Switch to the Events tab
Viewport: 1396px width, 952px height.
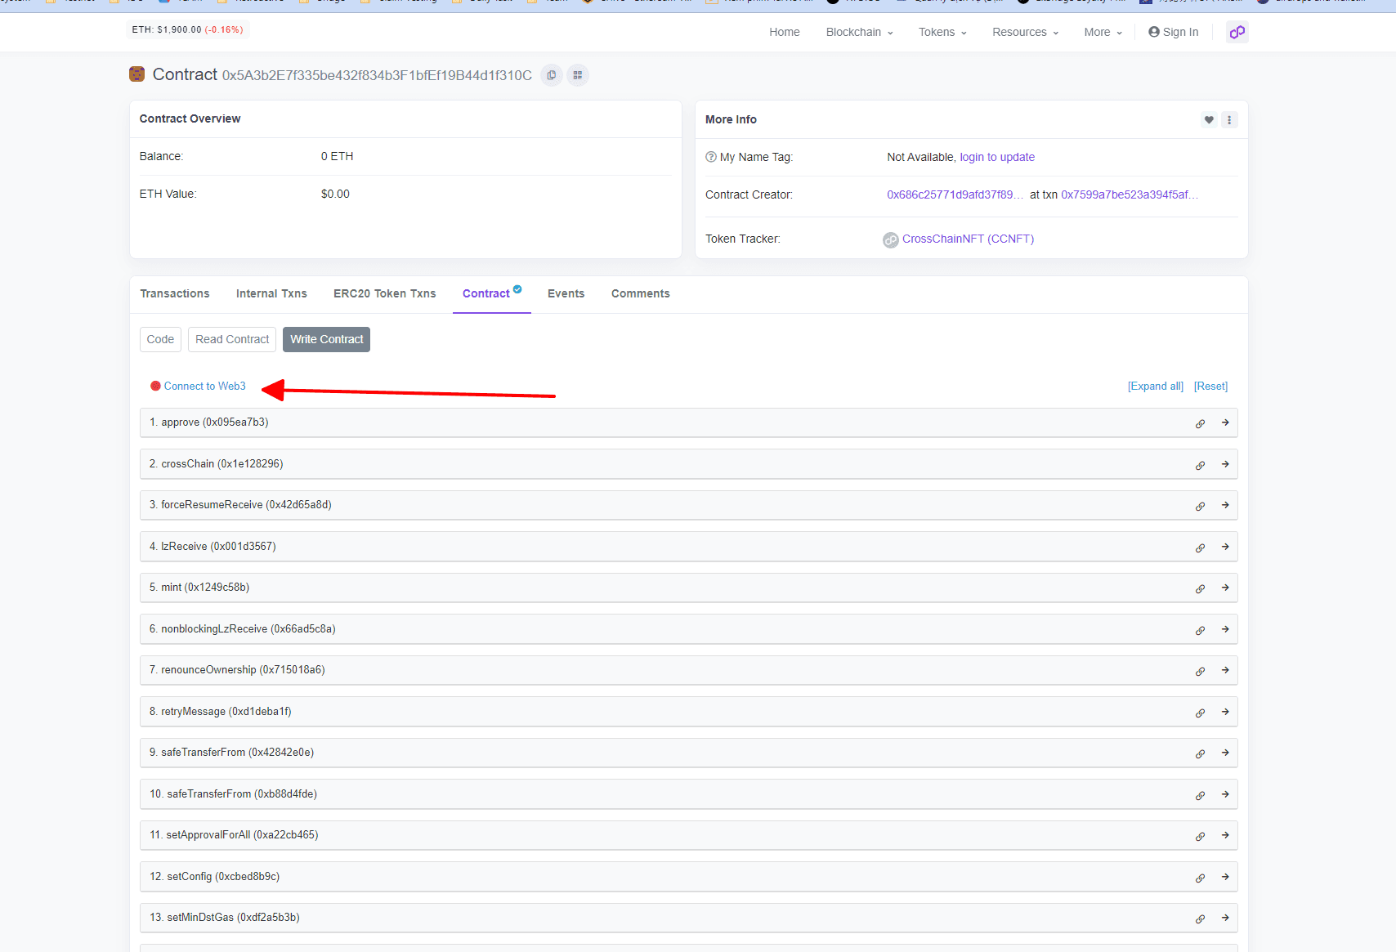click(x=566, y=293)
